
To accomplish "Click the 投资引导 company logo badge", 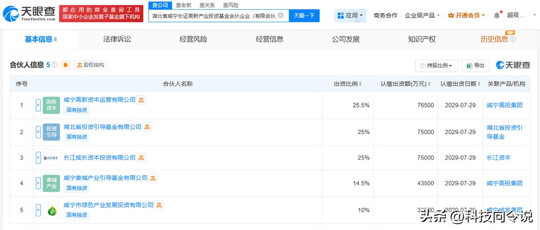I will pos(51,132).
